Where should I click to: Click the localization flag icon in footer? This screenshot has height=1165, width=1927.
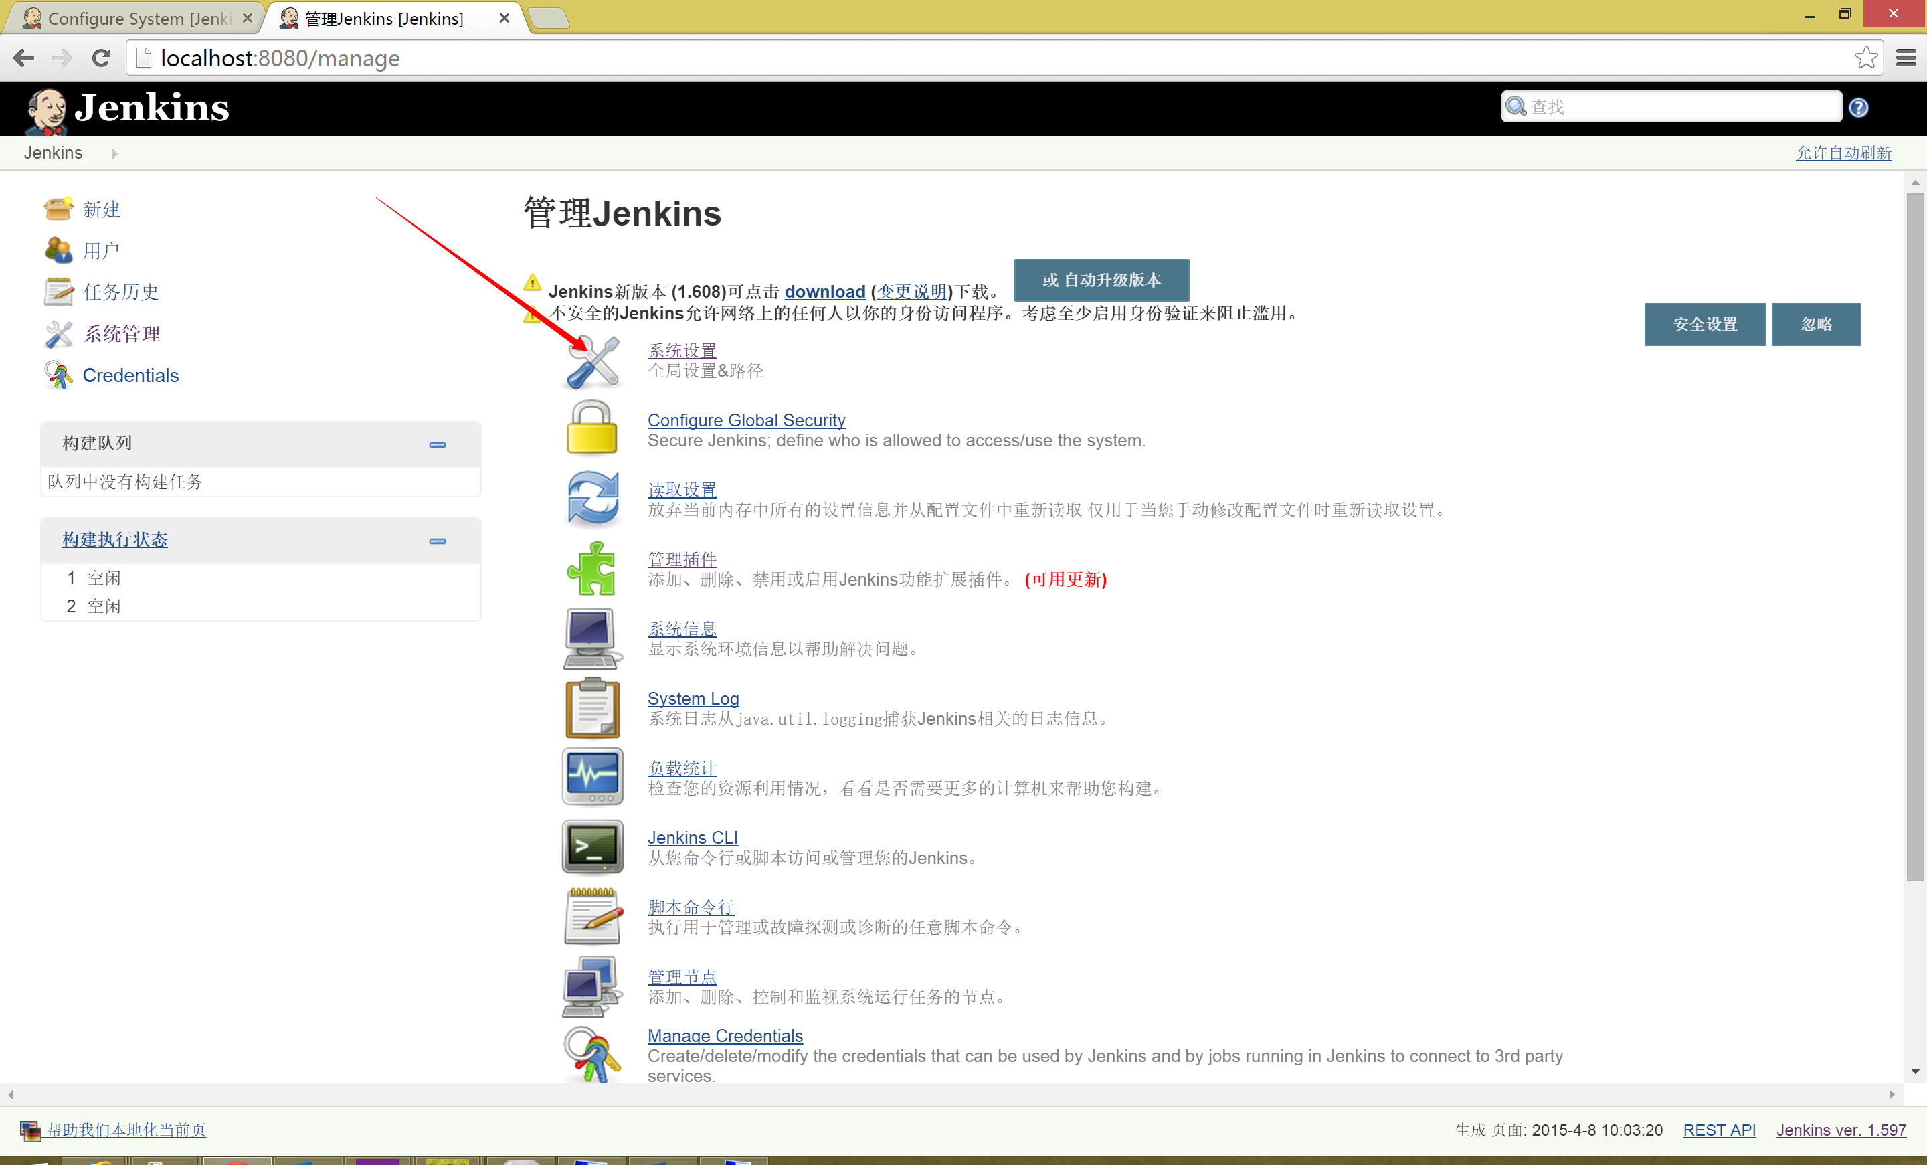[x=29, y=1131]
